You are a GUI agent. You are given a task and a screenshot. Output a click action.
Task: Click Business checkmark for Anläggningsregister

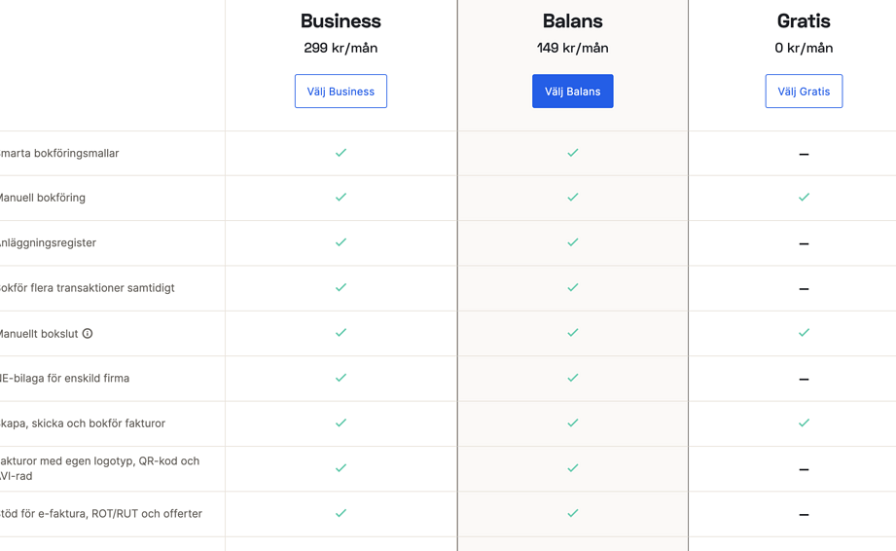click(x=340, y=242)
